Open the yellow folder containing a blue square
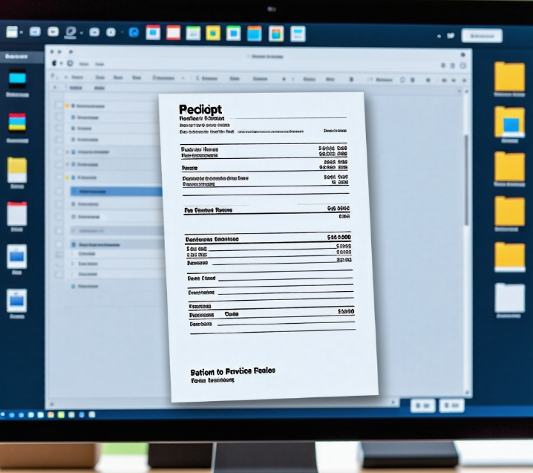Image resolution: width=533 pixels, height=473 pixels. pyautogui.click(x=509, y=122)
